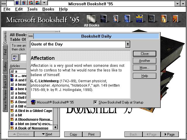Click the forward Page button at bottom right
187x140 pixels.
(x=170, y=134)
